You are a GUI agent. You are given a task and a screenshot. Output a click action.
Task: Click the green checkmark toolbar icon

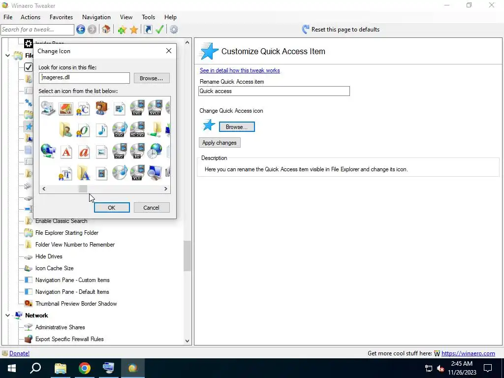click(x=160, y=30)
